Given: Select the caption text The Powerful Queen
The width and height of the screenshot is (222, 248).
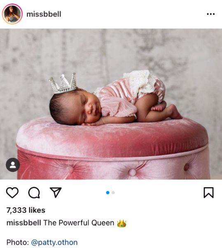Looking at the screenshot, I should [x=79, y=223].
